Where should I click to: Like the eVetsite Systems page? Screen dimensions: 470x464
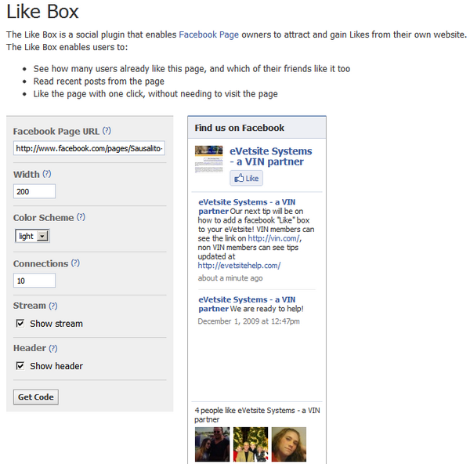pyautogui.click(x=247, y=178)
